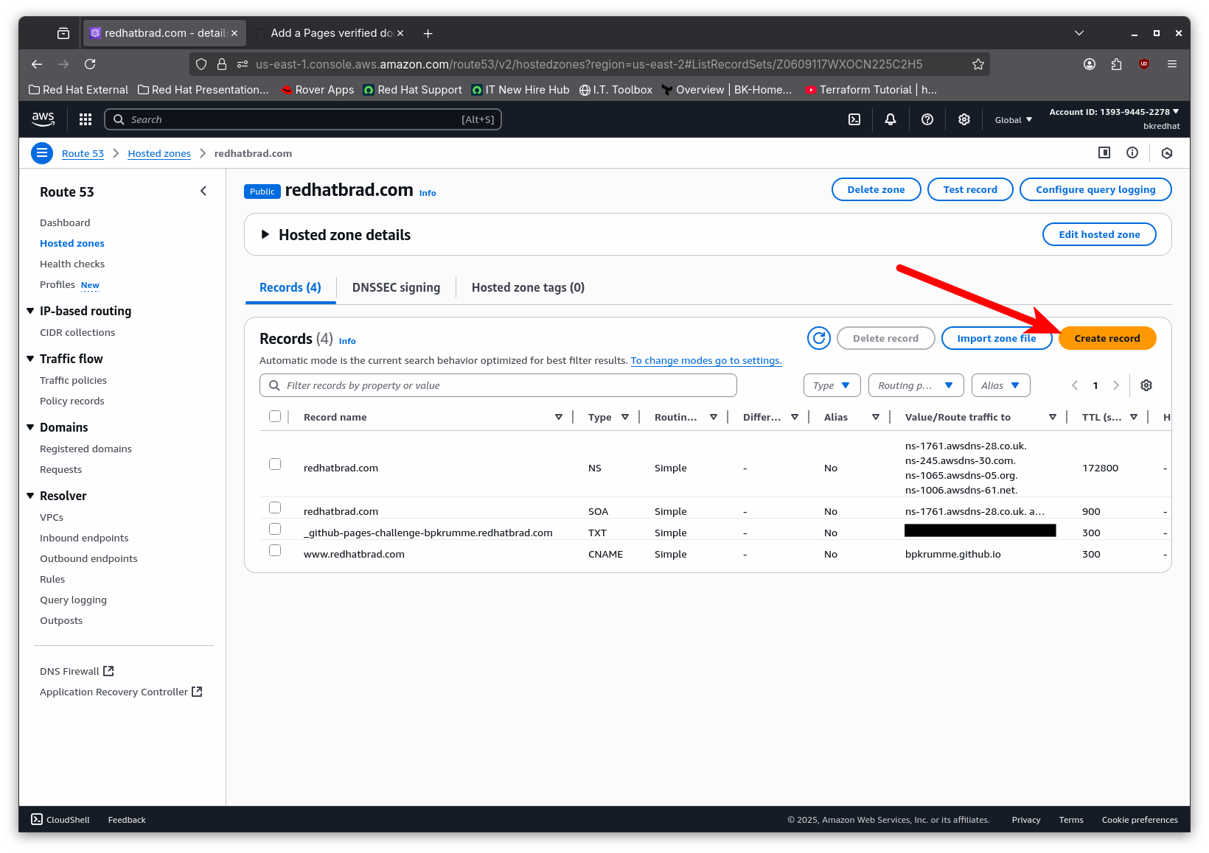Collapse the Traffic flow section
Image resolution: width=1209 pixels, height=853 pixels.
point(30,359)
